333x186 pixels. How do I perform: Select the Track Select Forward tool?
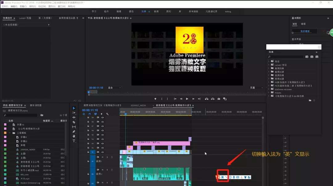(74, 113)
